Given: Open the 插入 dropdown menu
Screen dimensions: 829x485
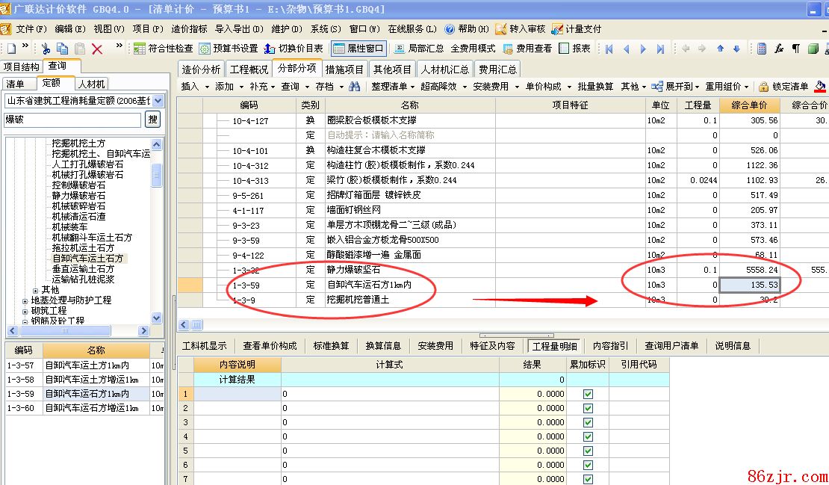Looking at the screenshot, I should 194,87.
